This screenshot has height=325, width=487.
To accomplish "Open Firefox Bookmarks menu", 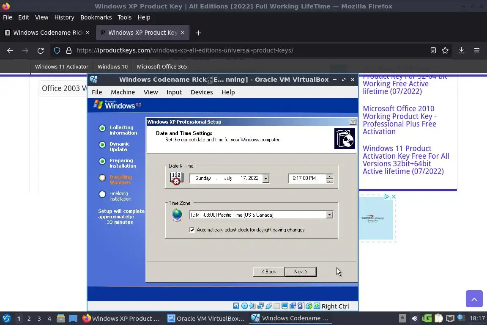I will (x=96, y=17).
